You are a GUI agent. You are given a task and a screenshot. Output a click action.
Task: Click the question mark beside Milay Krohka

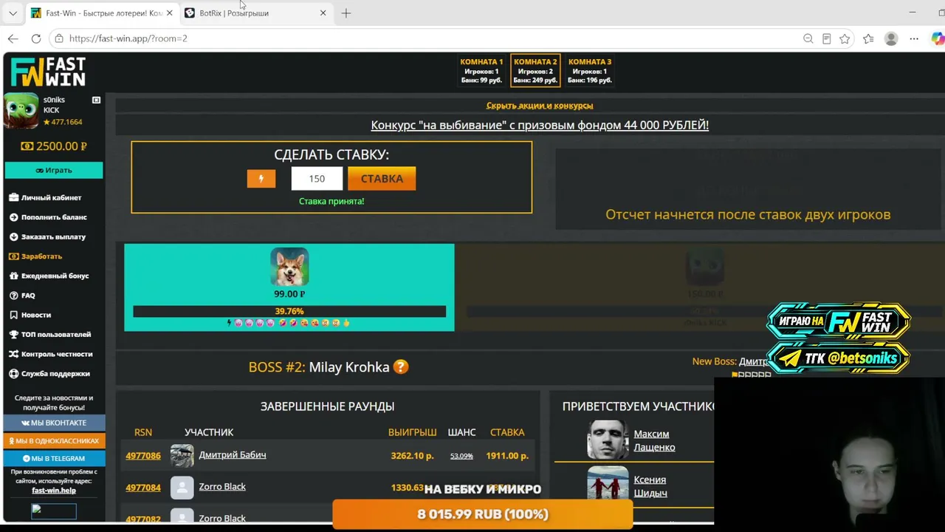(401, 366)
